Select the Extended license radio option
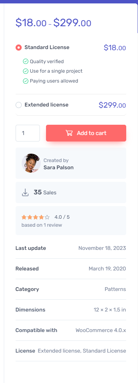 [x=19, y=105]
